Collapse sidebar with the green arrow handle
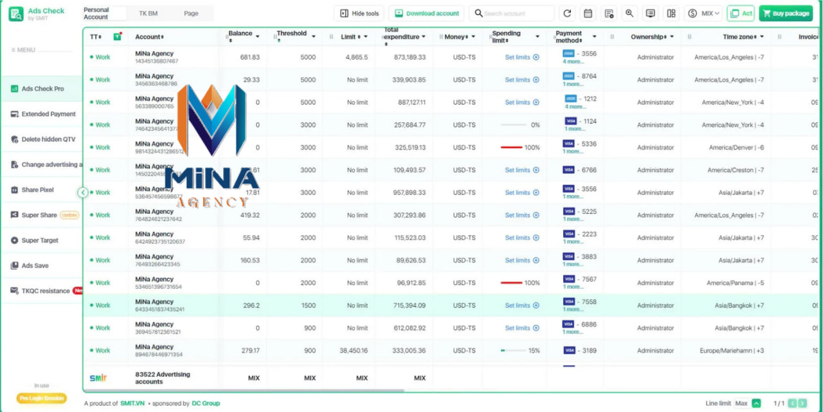 [x=83, y=193]
